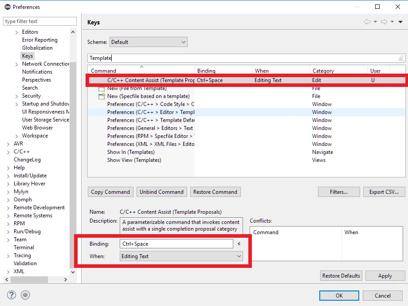Viewport: 408px width, 306px height.
Task: Open the forward history dropdown arrow
Action: tap(392, 22)
